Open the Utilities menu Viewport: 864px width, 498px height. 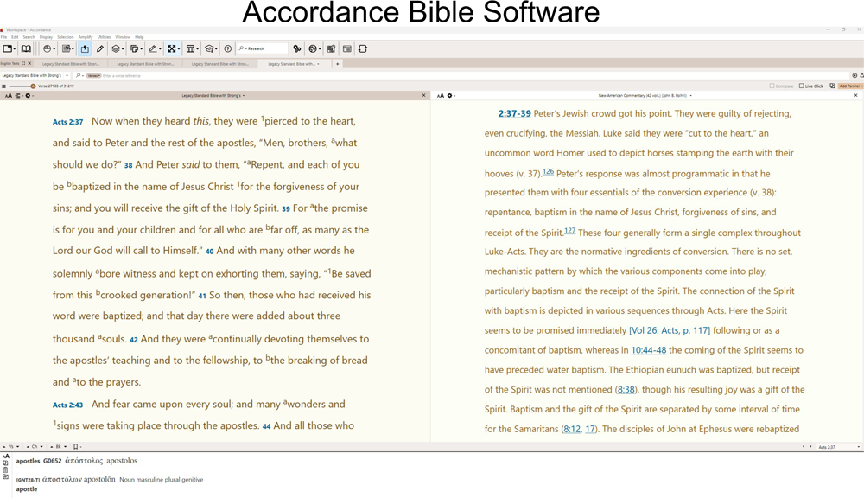pyautogui.click(x=105, y=37)
